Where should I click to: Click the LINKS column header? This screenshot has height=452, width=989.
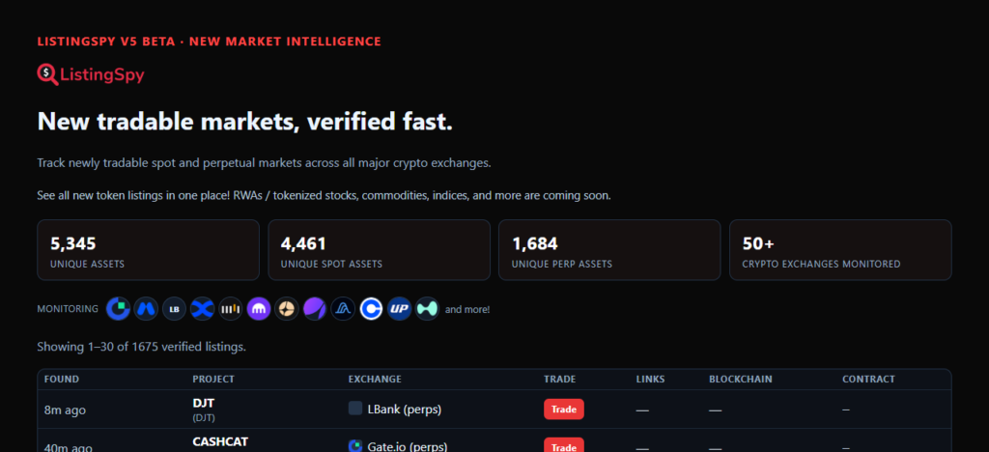pyautogui.click(x=650, y=379)
